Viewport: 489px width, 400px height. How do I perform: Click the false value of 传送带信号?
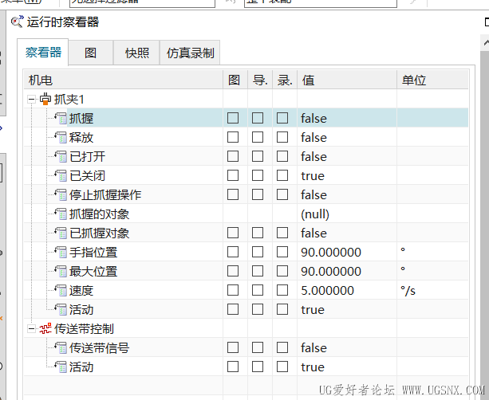pyautogui.click(x=314, y=348)
